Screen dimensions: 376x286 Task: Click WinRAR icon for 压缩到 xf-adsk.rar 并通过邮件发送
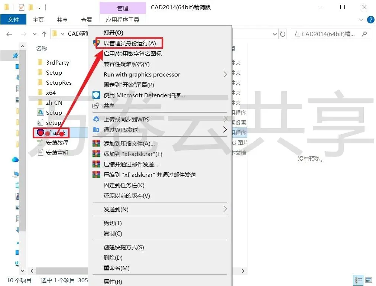pyautogui.click(x=96, y=175)
